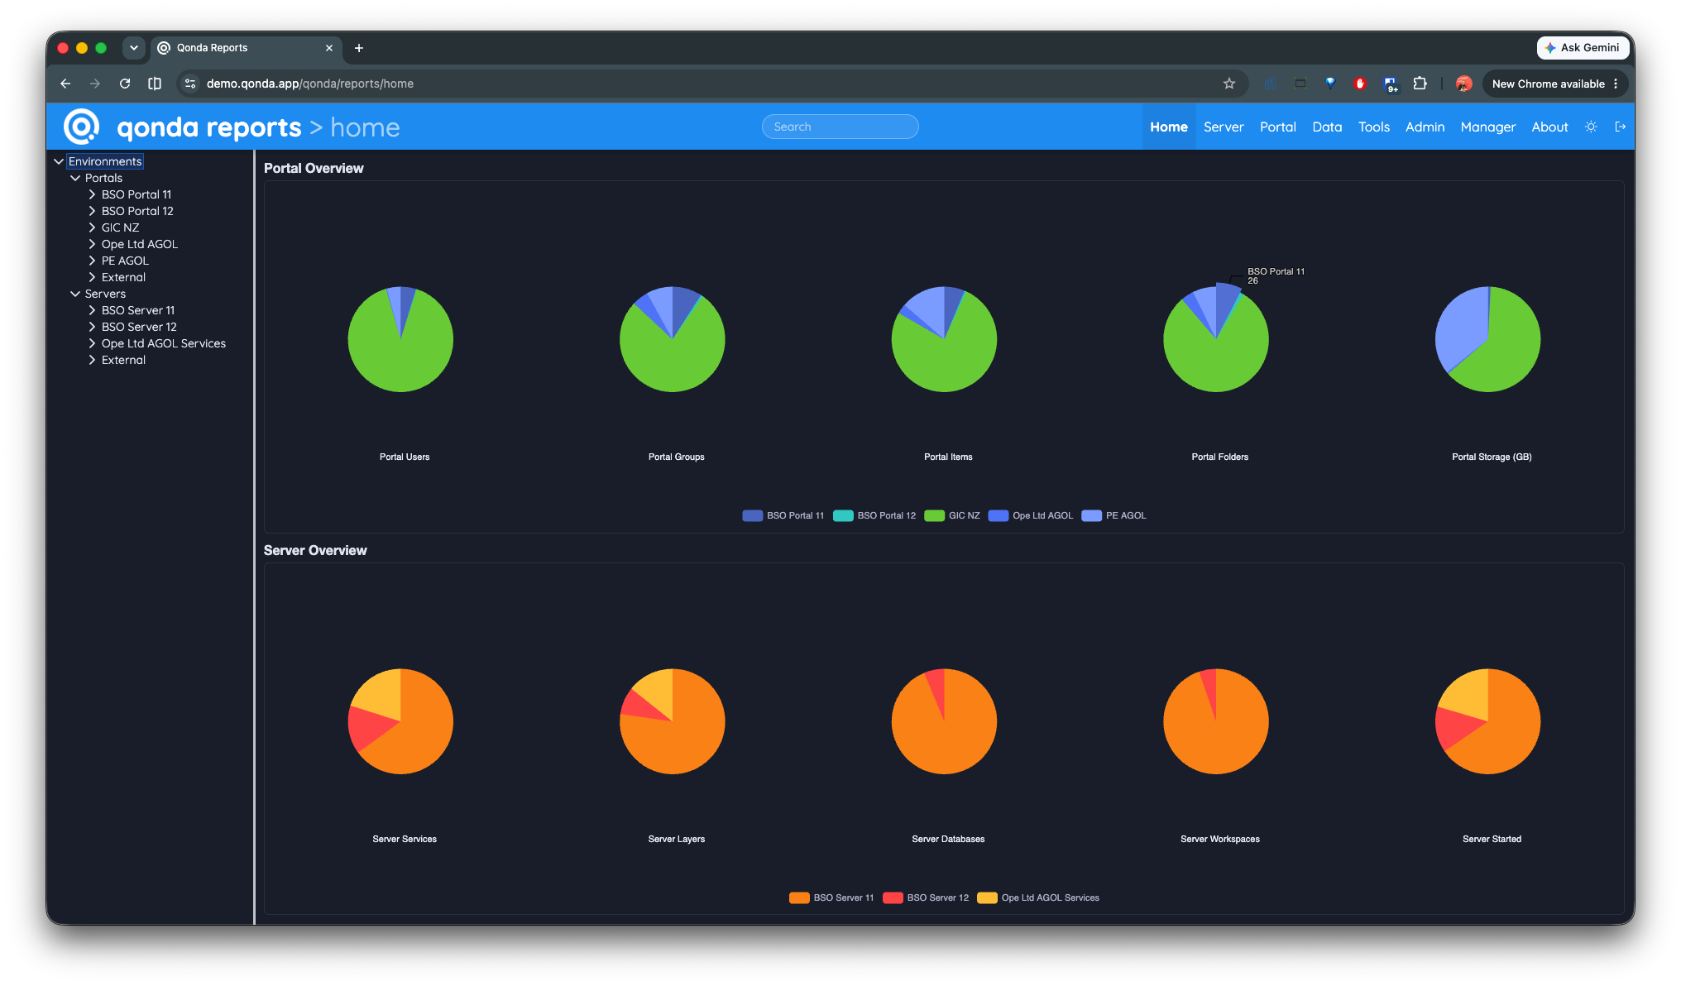The width and height of the screenshot is (1681, 986).
Task: Select BSO Server 12 in the tree
Action: pos(139,327)
